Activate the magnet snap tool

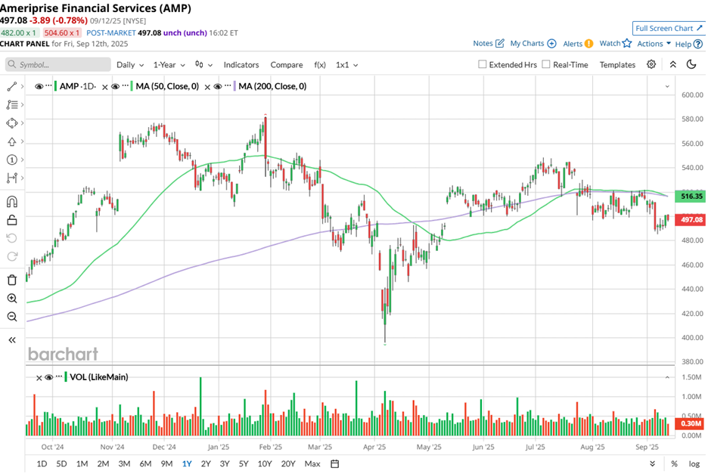[12, 201]
